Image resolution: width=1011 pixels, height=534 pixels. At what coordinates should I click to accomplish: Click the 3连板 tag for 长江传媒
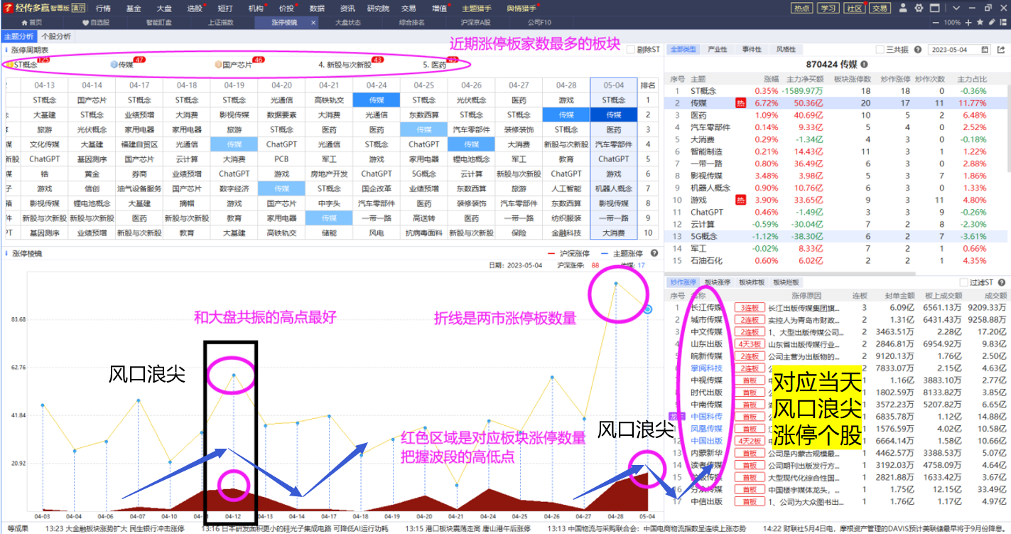(749, 308)
